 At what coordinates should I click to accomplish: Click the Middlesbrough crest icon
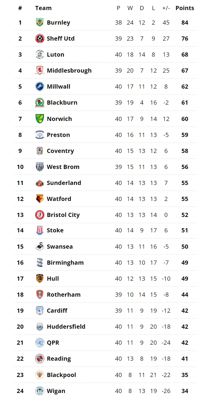(x=40, y=71)
